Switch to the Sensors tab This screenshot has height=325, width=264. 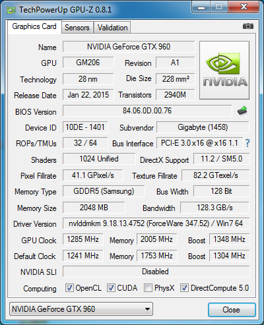pyautogui.click(x=77, y=28)
